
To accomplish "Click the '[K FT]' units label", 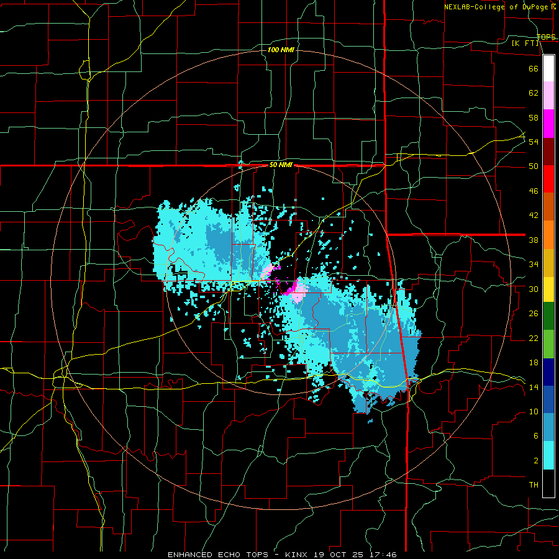I will pyautogui.click(x=525, y=43).
